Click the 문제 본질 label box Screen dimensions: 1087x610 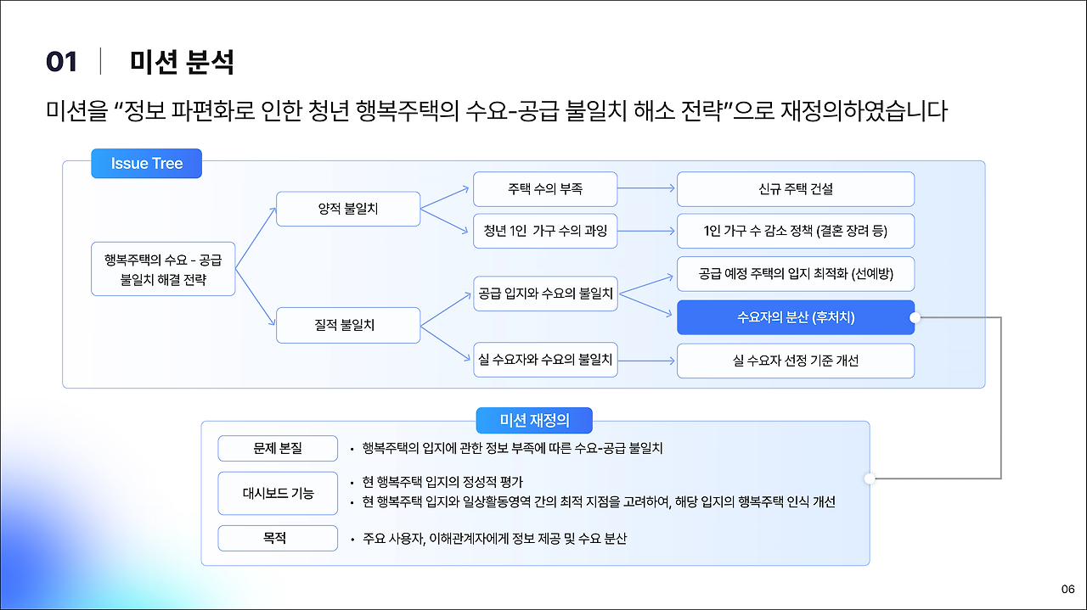coord(278,449)
